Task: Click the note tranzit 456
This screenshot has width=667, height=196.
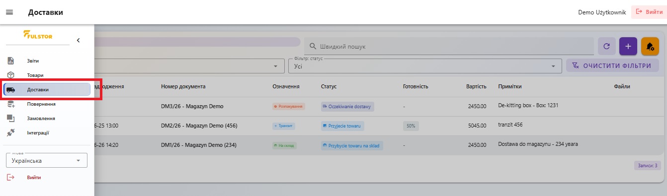Action: (x=510, y=125)
